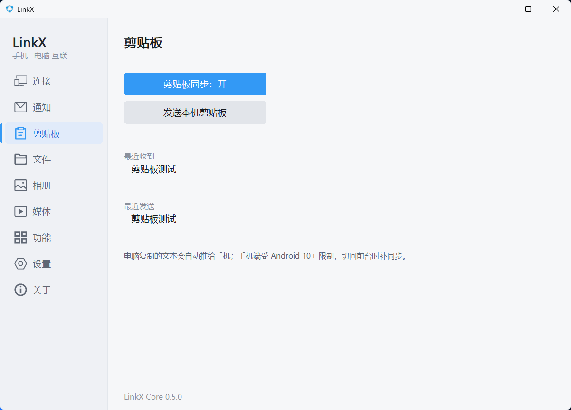Open the 关于 page
This screenshot has width=571, height=410.
(x=54, y=290)
